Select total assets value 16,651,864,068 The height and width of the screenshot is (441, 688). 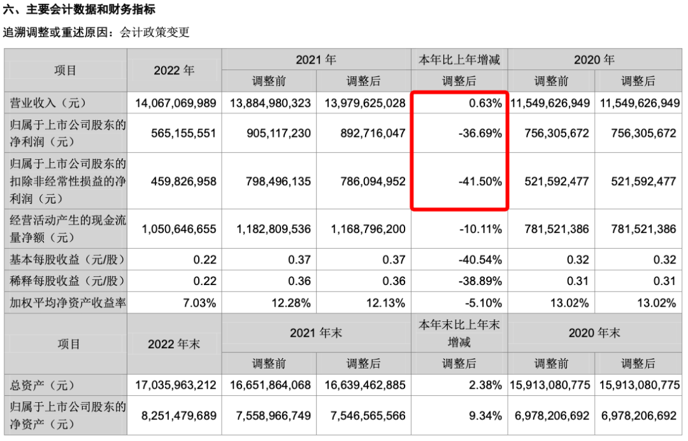(x=270, y=385)
